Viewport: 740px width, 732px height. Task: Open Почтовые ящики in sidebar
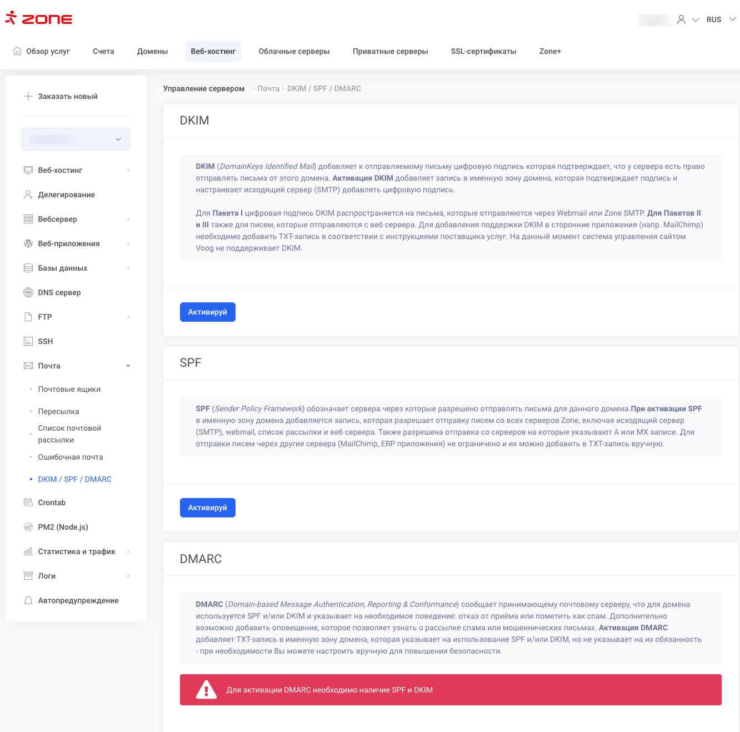tap(69, 389)
